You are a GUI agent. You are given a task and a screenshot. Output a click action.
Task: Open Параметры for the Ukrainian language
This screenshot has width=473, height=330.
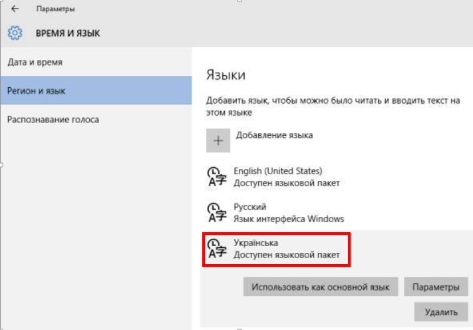435,287
